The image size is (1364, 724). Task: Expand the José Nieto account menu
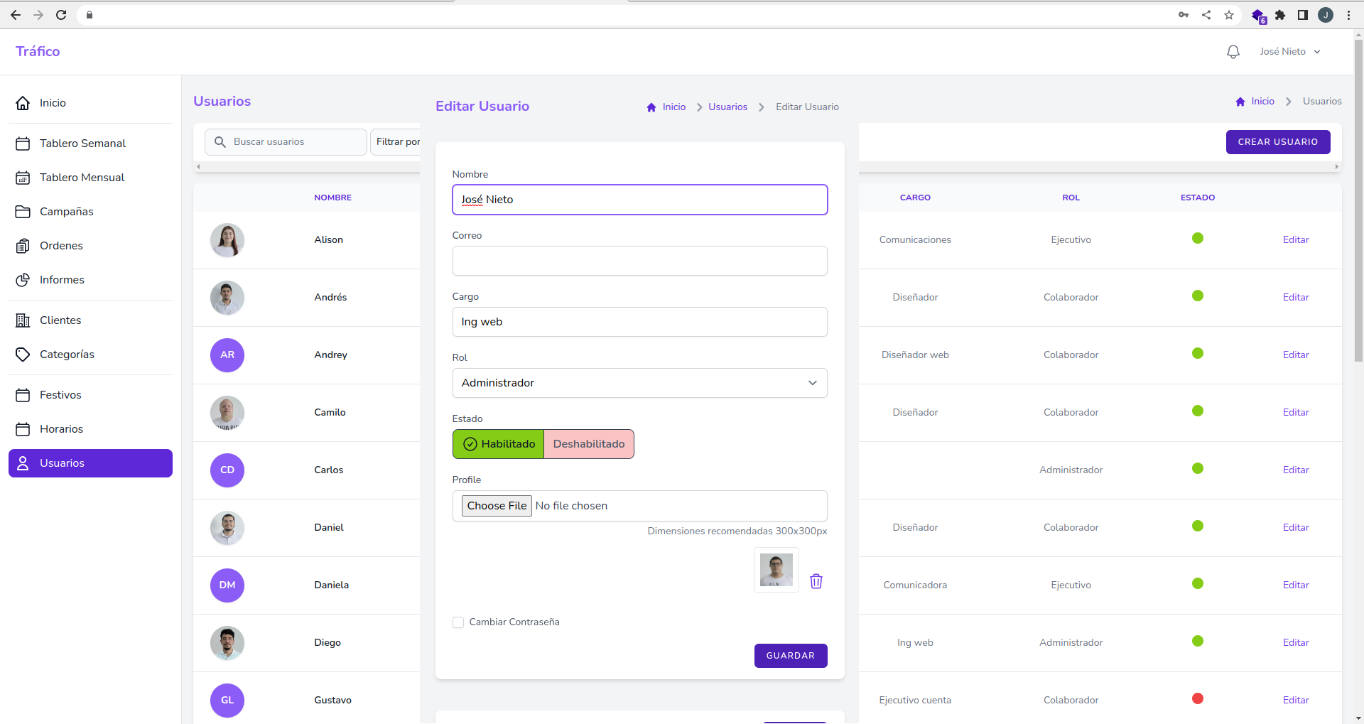click(x=1289, y=52)
